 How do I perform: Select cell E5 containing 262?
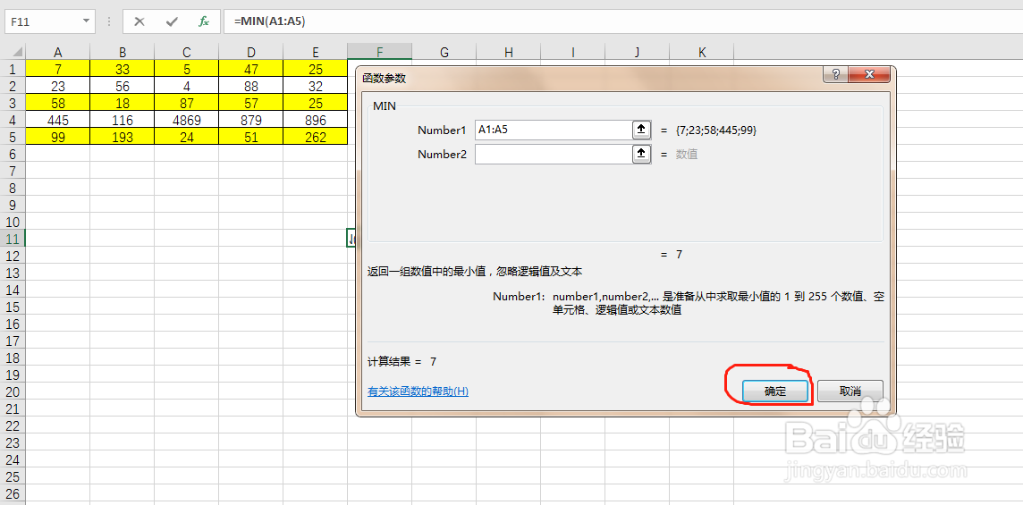(x=315, y=137)
